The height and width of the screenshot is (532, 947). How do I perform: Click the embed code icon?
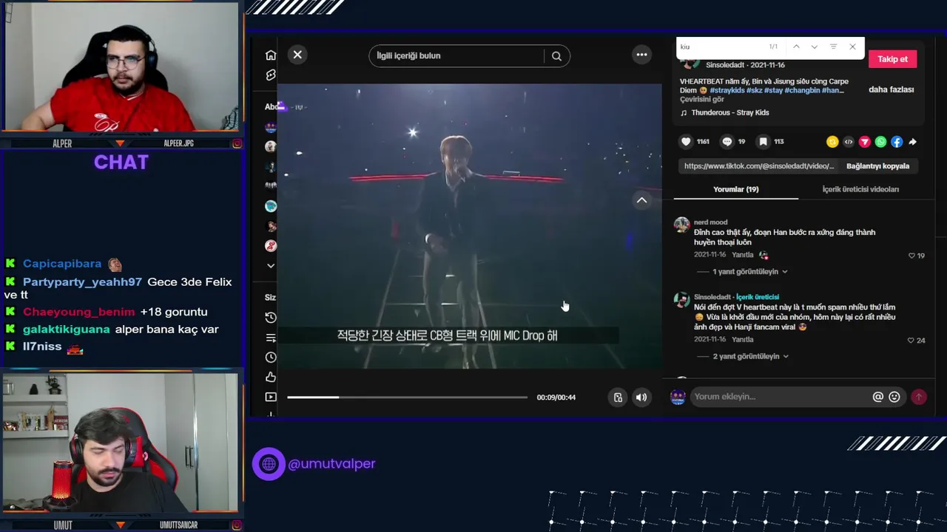[849, 142]
